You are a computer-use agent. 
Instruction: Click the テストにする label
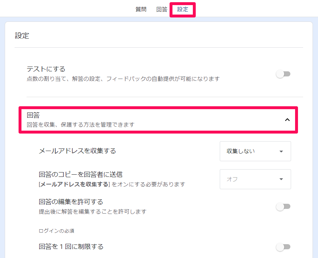pyautogui.click(x=46, y=69)
